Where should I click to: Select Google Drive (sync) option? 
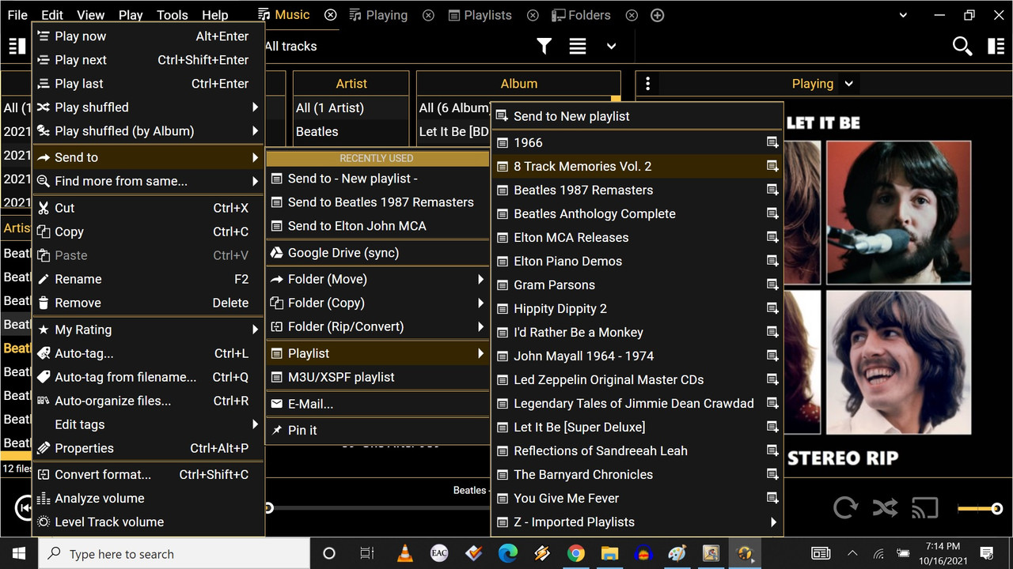378,253
